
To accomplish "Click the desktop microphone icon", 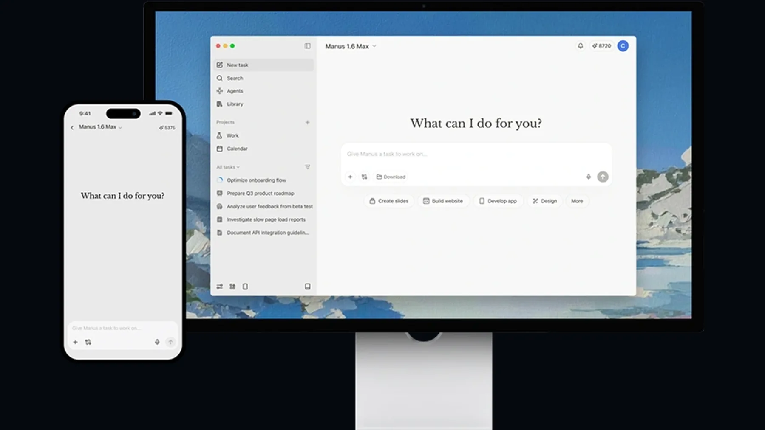I will [589, 177].
